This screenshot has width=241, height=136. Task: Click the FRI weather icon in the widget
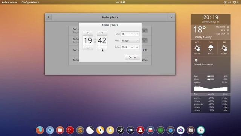(x=224, y=48)
